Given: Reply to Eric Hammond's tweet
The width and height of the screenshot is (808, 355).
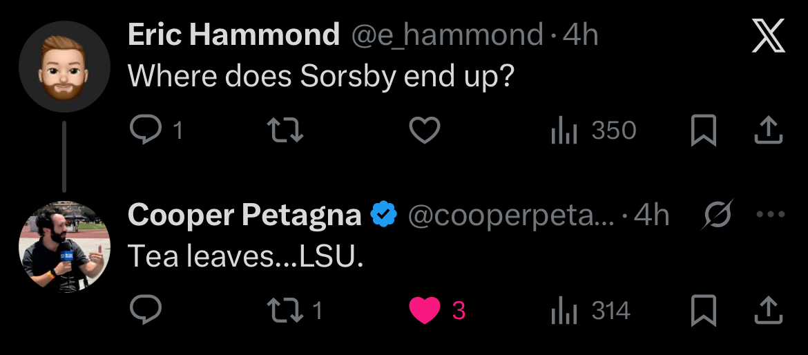Looking at the screenshot, I should [x=146, y=131].
